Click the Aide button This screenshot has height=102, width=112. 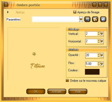tap(78, 91)
